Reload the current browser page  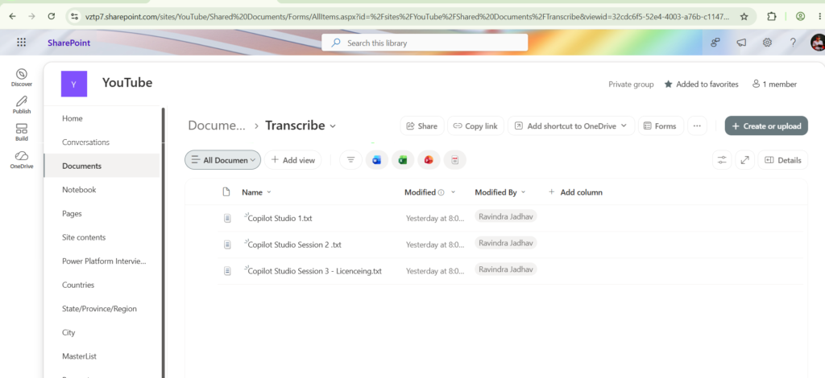[51, 16]
